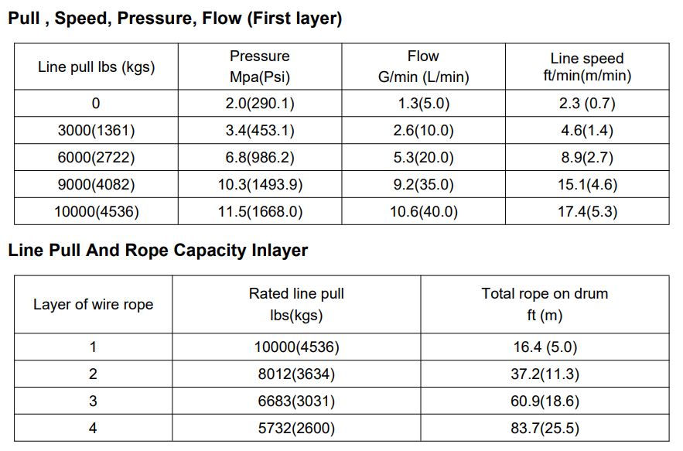Viewport: 683px width, 451px height.
Task: Click the "Line Pull And Rope Capacity Inlayer" heading
Action: click(x=158, y=251)
